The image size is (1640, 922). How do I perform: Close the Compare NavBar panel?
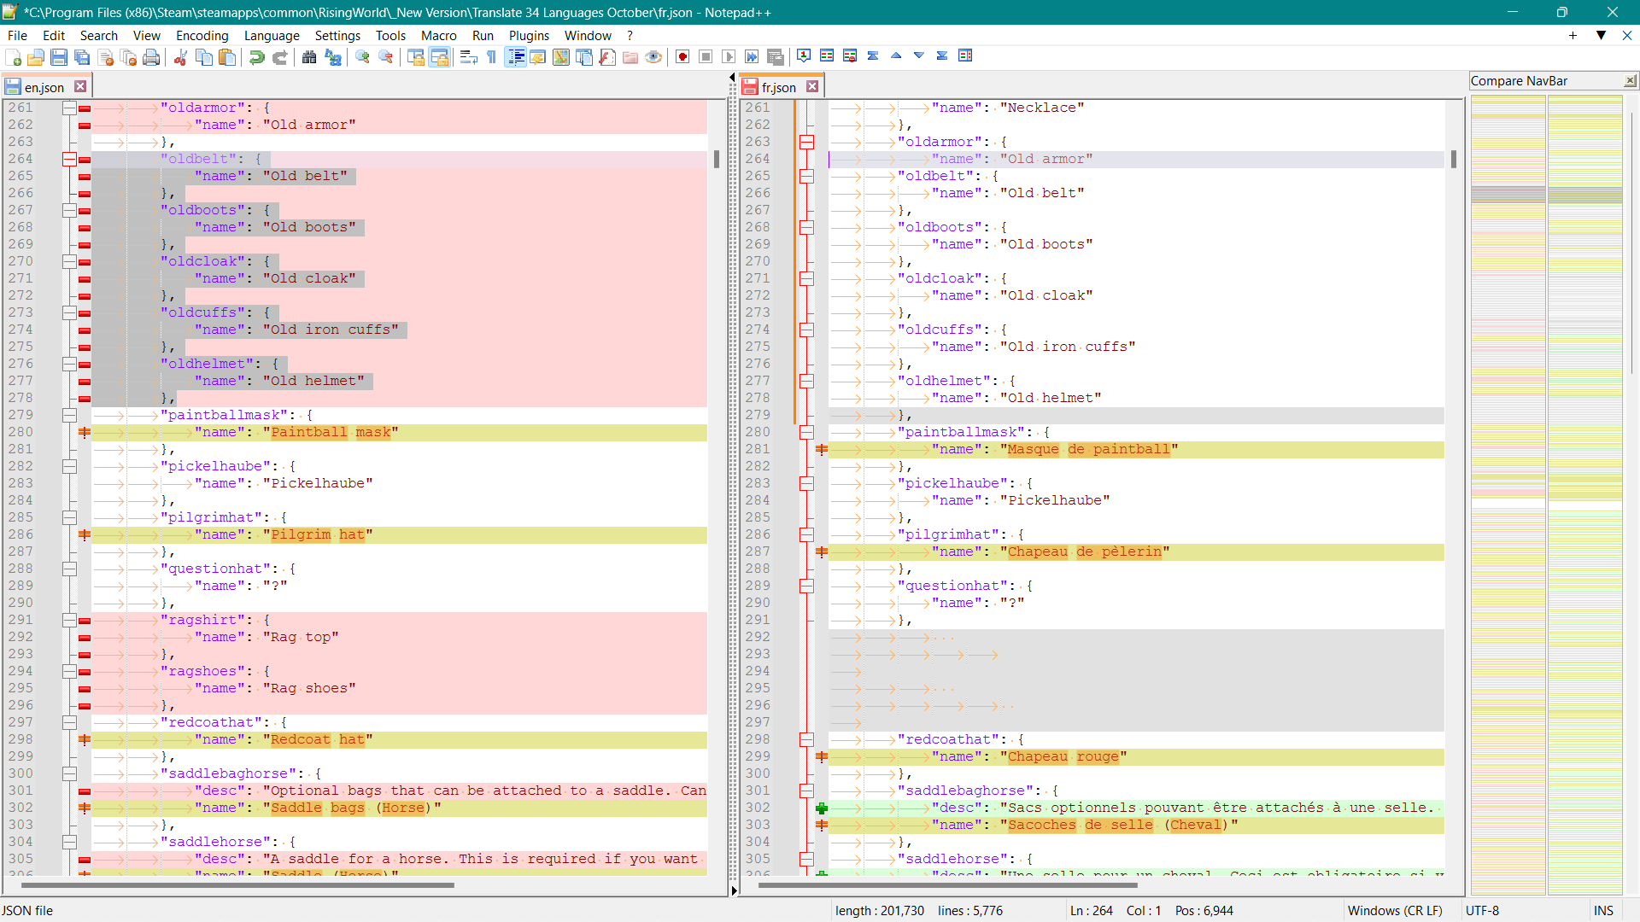(1630, 81)
